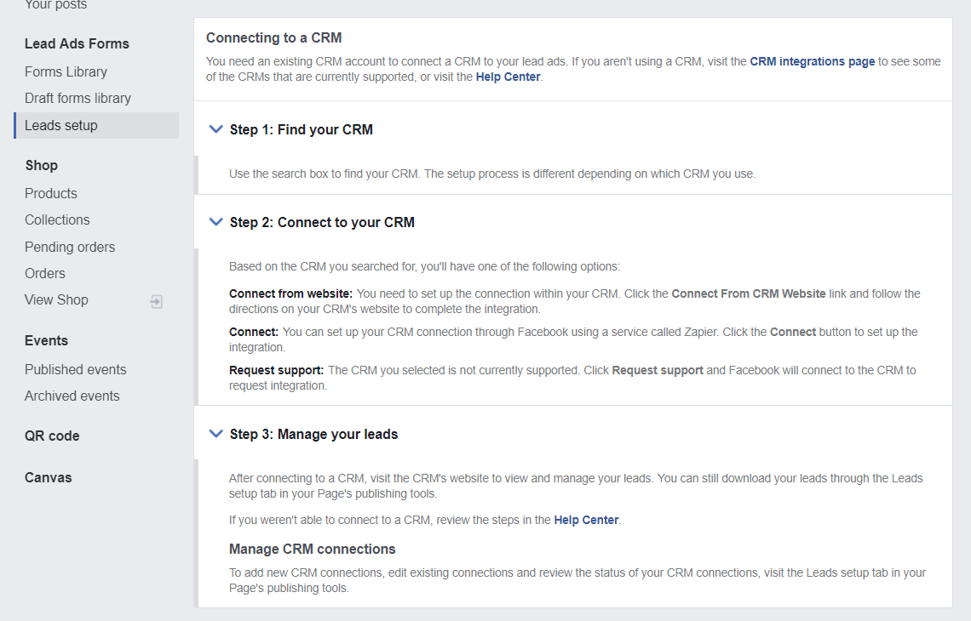The width and height of the screenshot is (971, 621).
Task: Click the View Shop external link icon
Action: click(157, 301)
